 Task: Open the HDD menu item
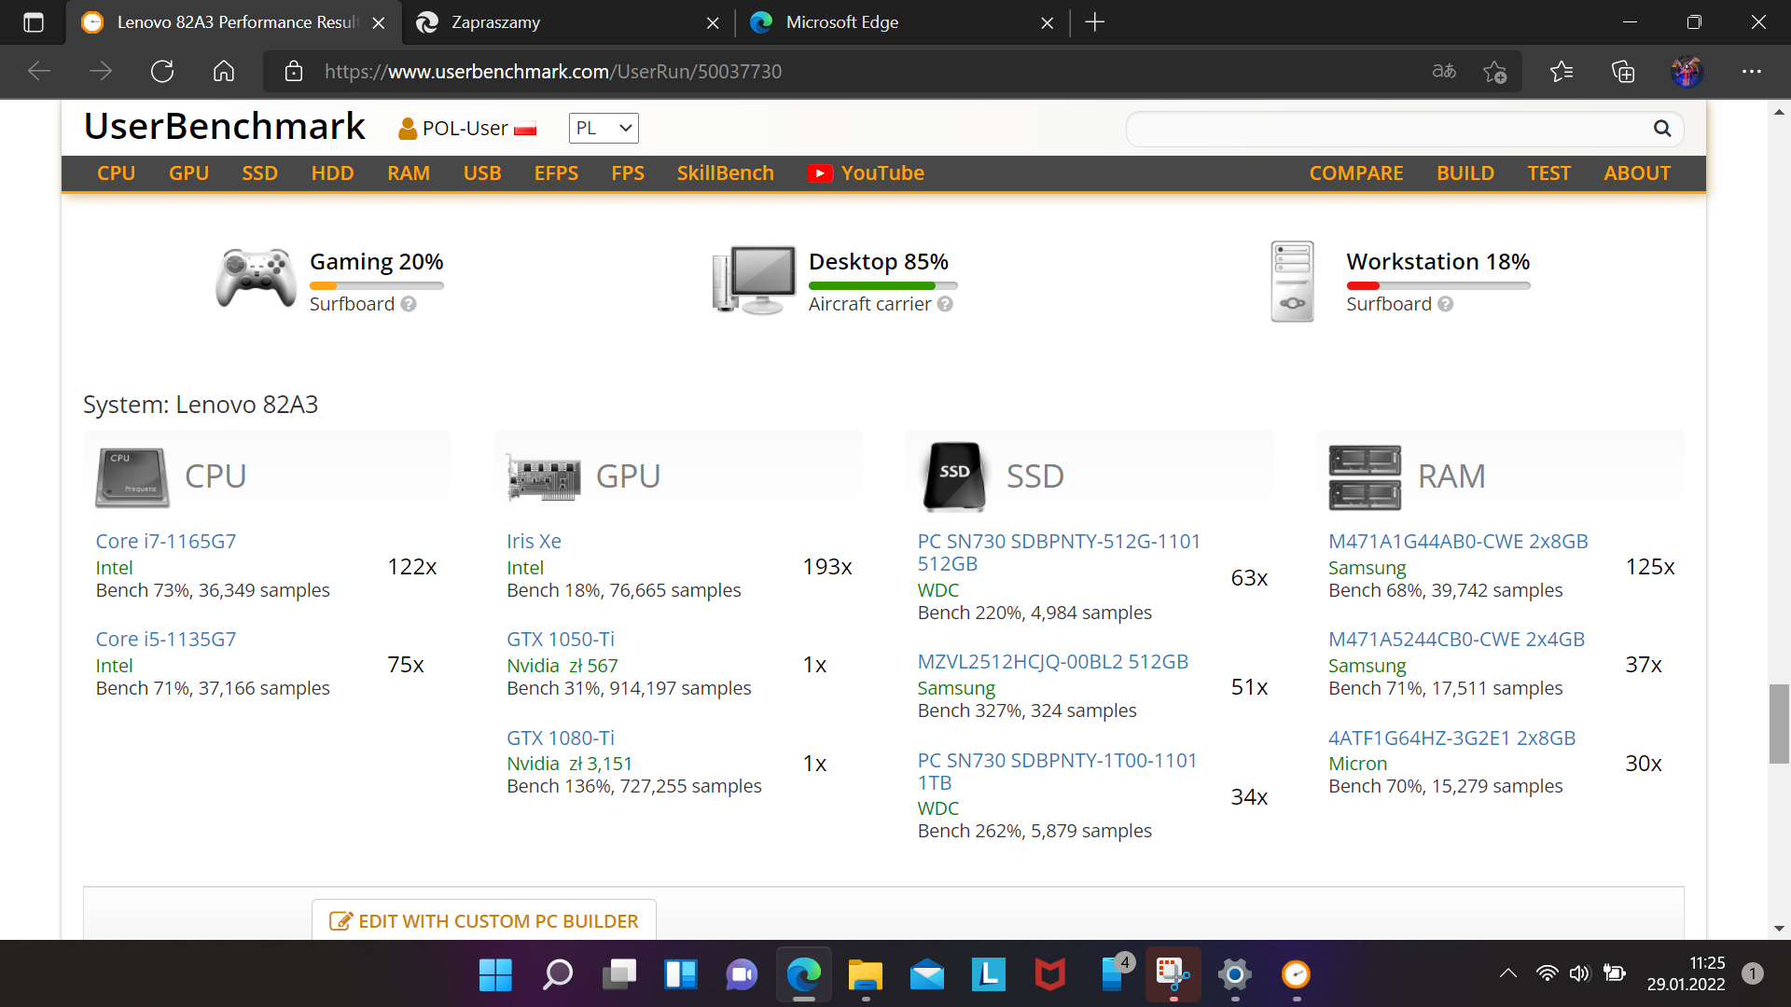coord(333,173)
